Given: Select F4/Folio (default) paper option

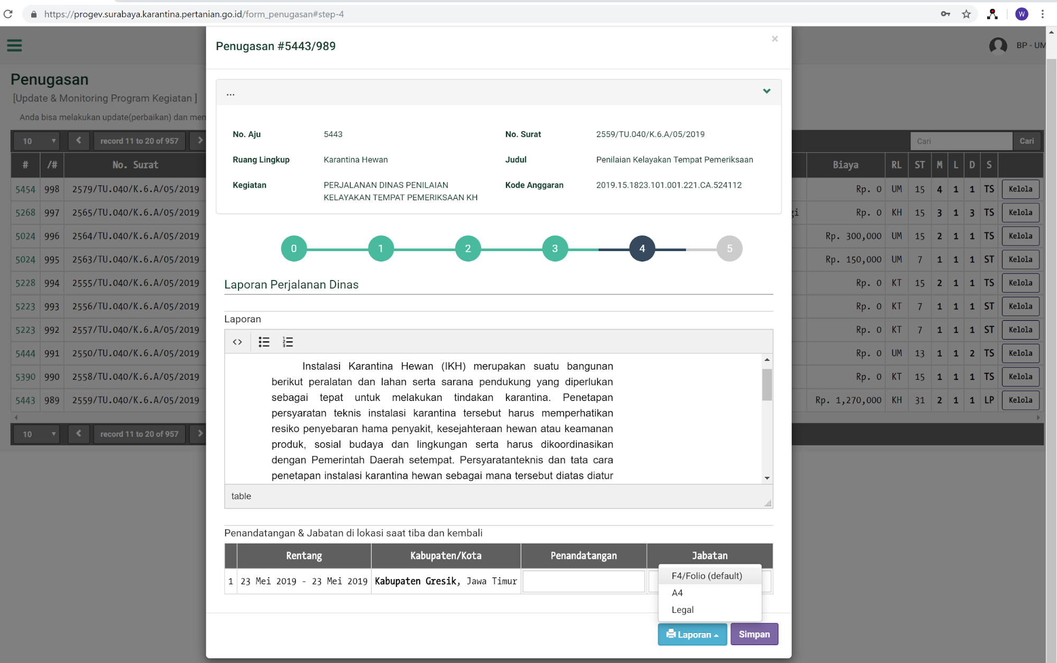Looking at the screenshot, I should tap(706, 576).
